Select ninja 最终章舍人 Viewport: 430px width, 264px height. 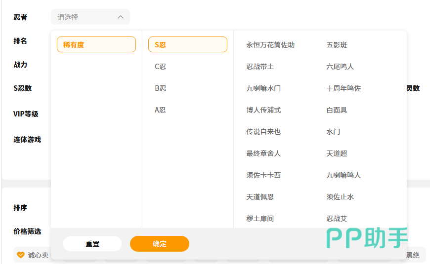pos(263,153)
